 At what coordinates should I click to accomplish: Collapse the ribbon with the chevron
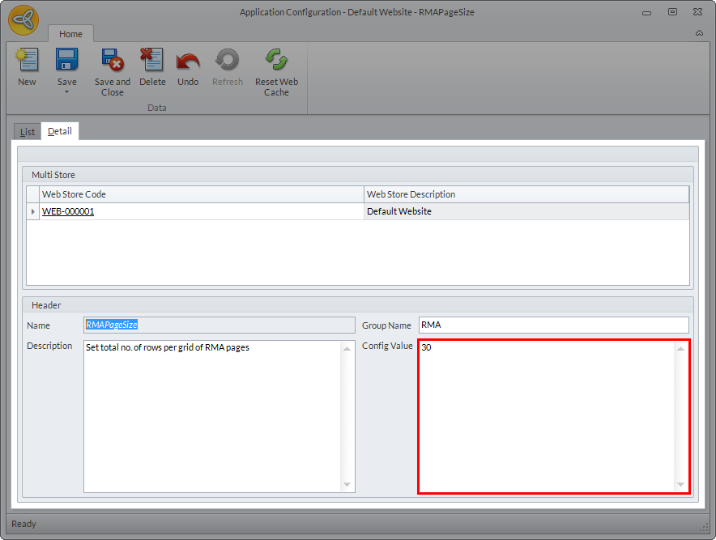click(x=699, y=33)
